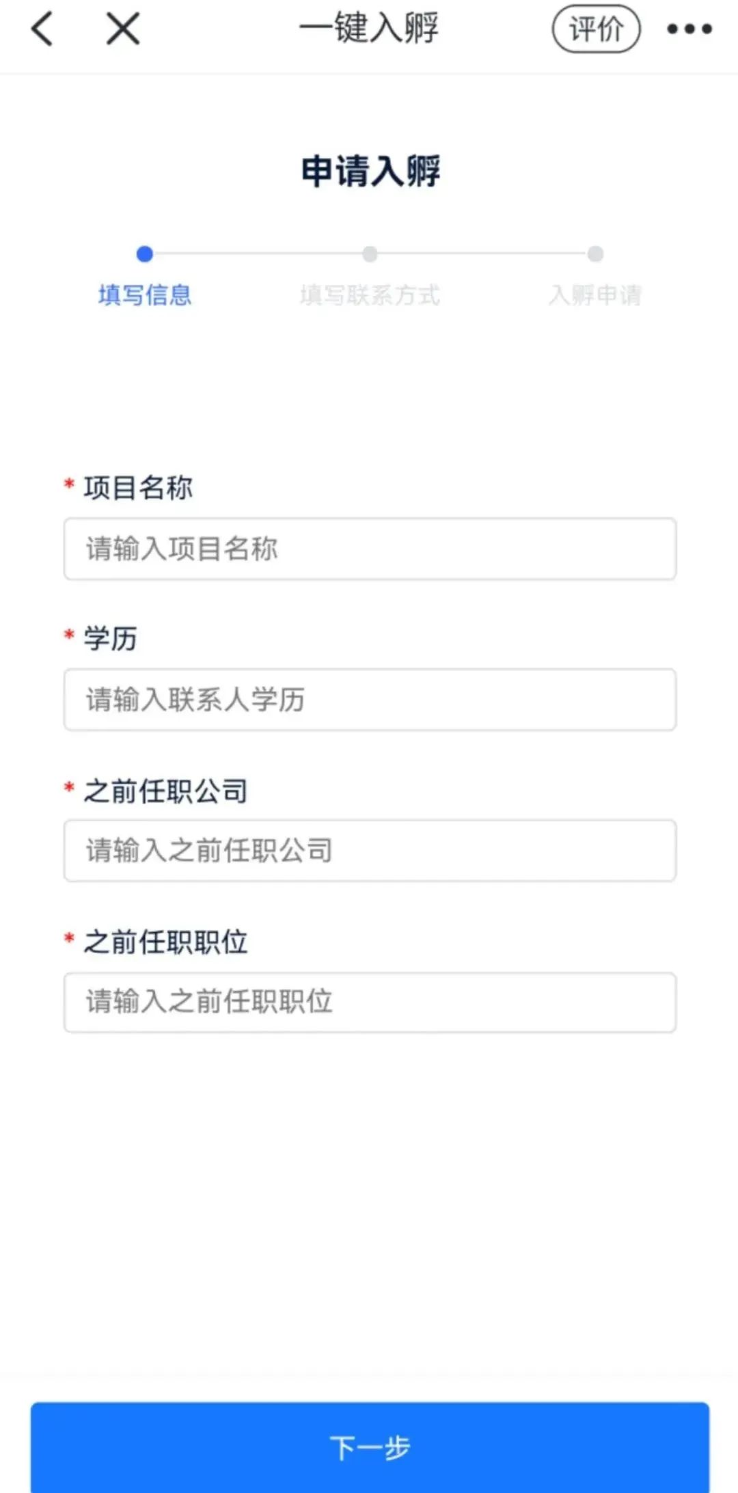Tap the 评价 button
The image size is (738, 1493).
597,29
